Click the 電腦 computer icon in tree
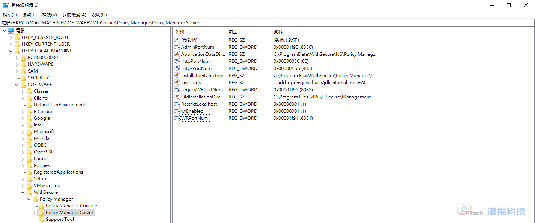 click(11, 30)
